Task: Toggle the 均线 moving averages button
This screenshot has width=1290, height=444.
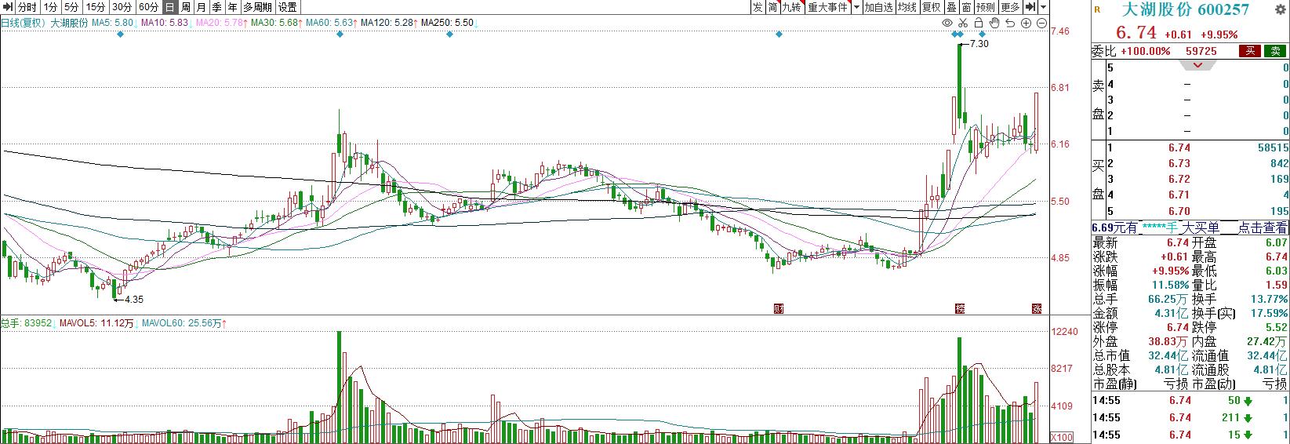Action: [907, 7]
